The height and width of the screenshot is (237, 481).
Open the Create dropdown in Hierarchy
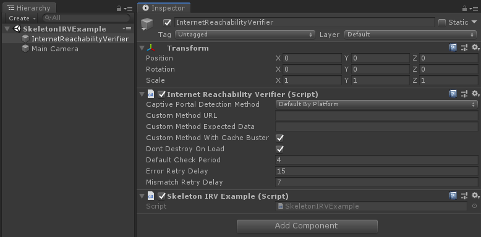pyautogui.click(x=22, y=19)
